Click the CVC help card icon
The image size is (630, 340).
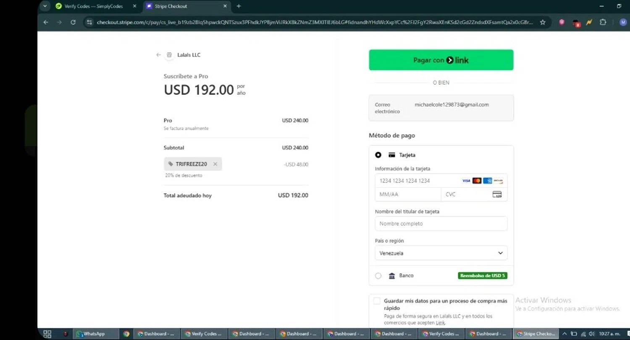(x=497, y=194)
